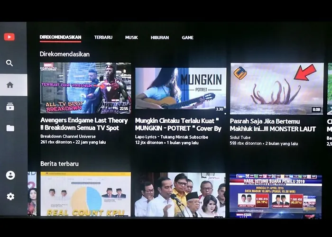Select the Home icon in sidebar
Screen dimensions: 332x237
tap(10, 85)
